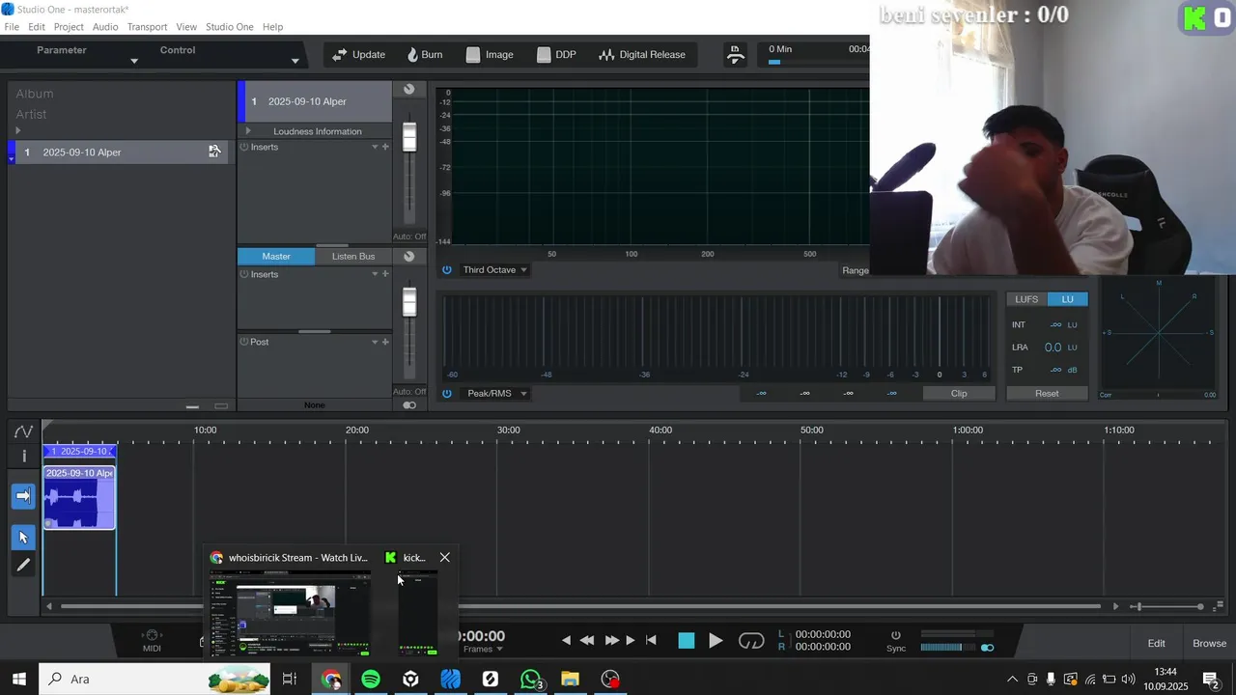Screen dimensions: 1236x695
Task: Add an insert on the Master rack
Action: click(x=385, y=274)
